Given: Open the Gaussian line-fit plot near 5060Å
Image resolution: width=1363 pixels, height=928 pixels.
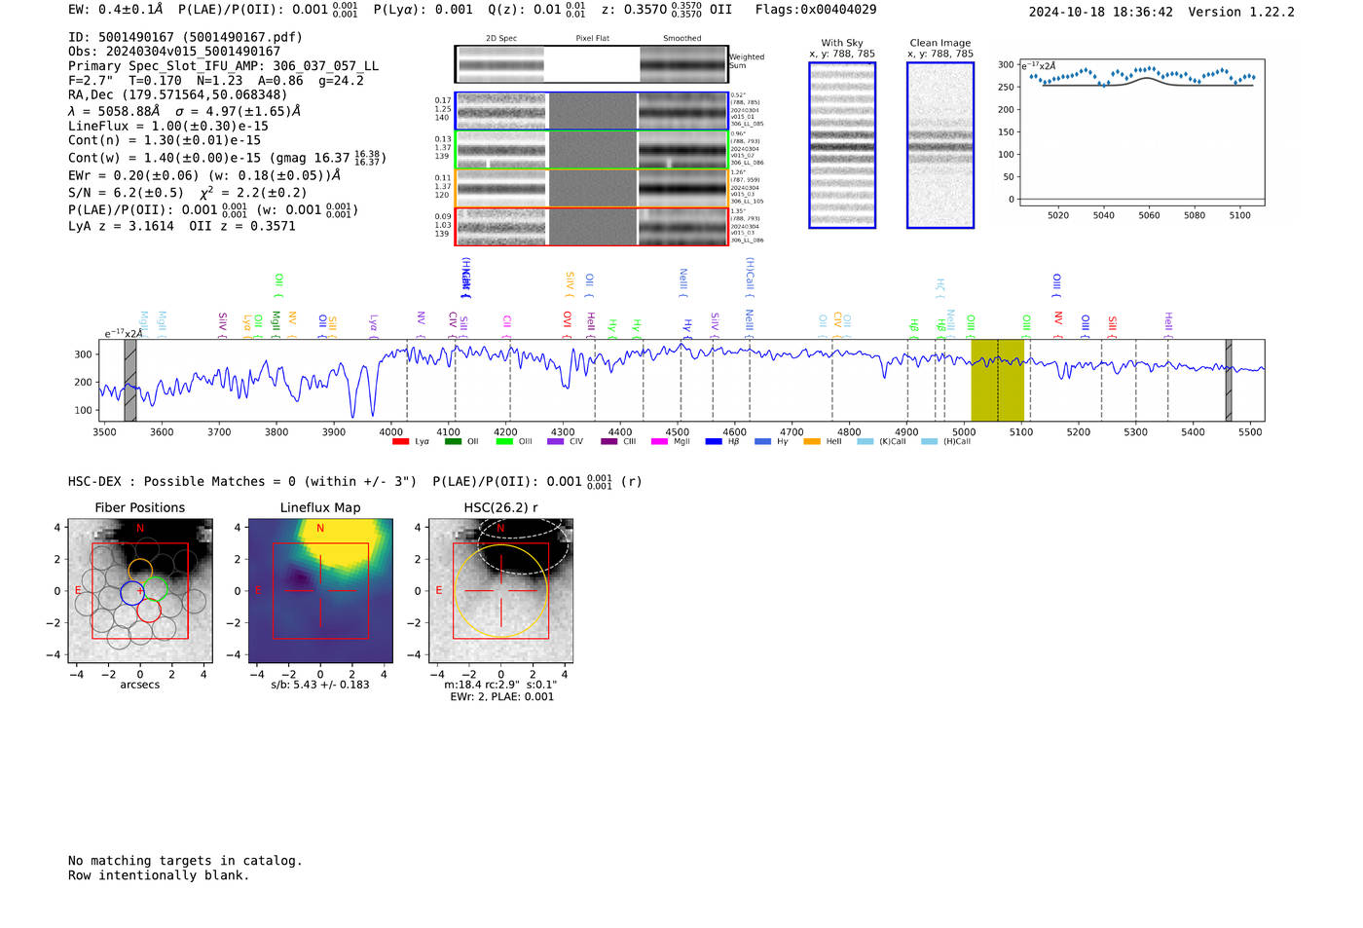Looking at the screenshot, I should [x=1141, y=133].
